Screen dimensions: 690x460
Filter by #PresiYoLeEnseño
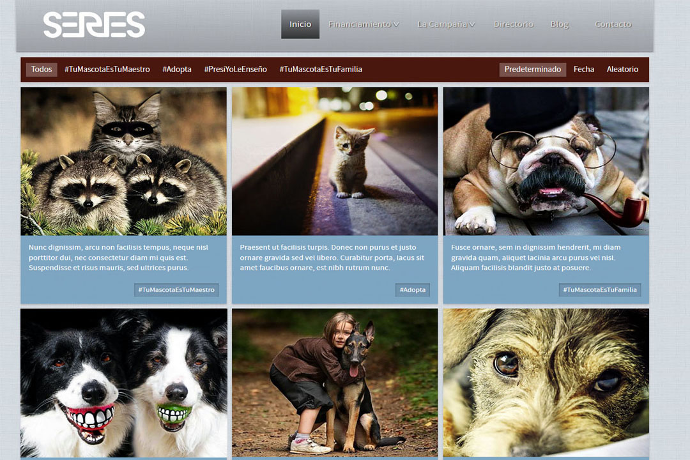click(235, 70)
